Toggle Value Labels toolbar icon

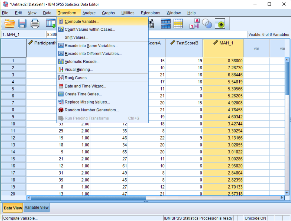coord(194,23)
